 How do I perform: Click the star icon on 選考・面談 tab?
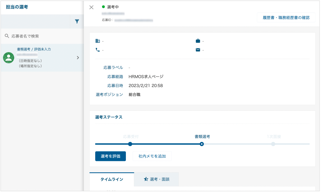(146, 179)
